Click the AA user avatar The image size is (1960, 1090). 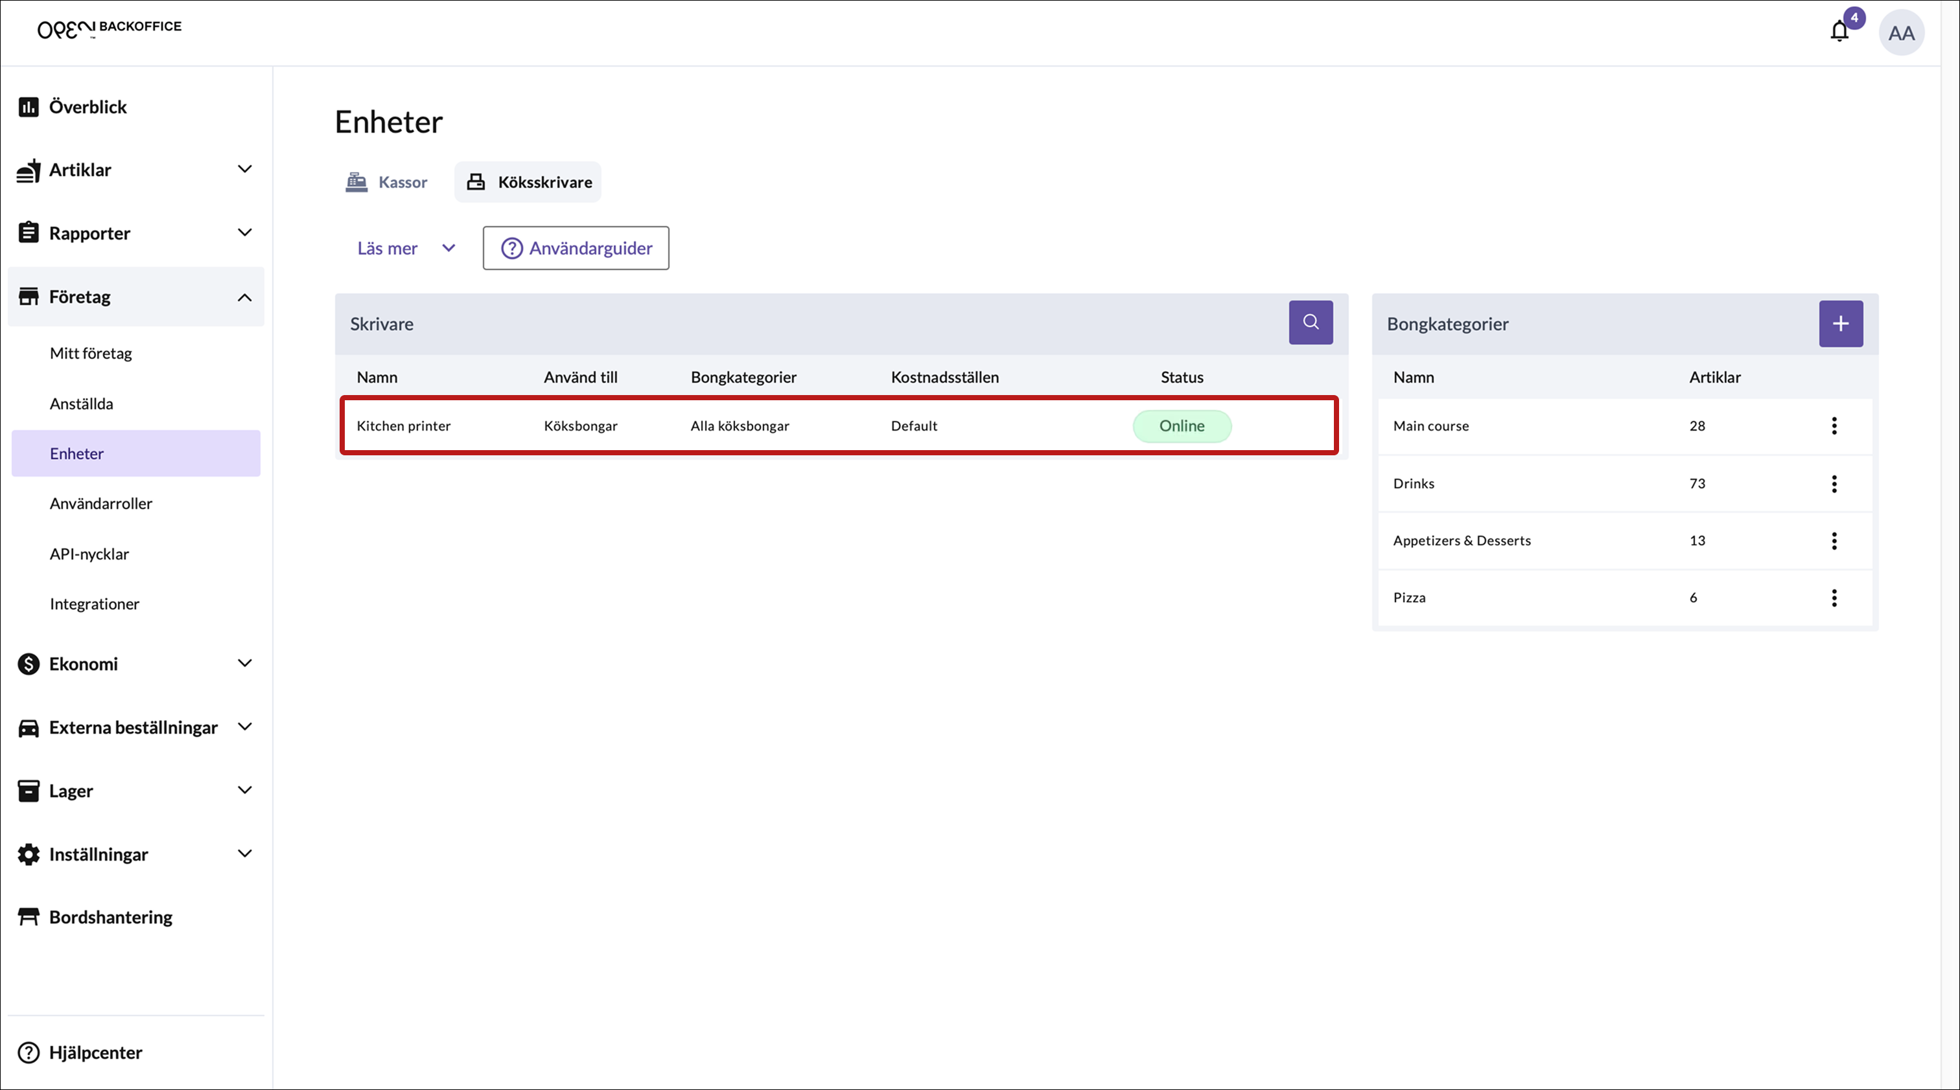(1900, 32)
